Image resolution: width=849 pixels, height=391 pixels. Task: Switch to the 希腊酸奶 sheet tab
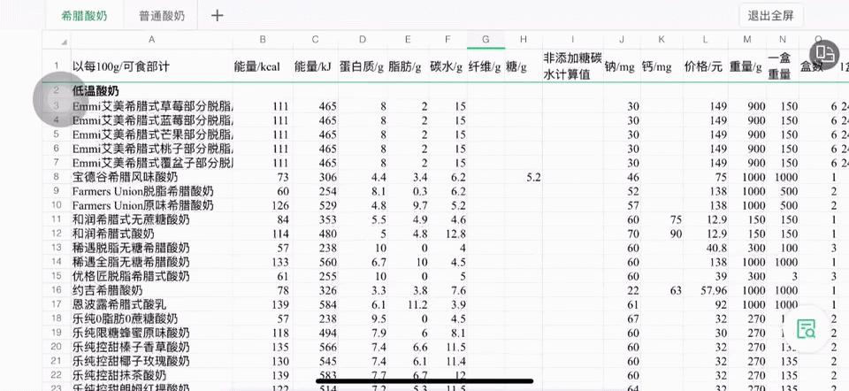(84, 16)
